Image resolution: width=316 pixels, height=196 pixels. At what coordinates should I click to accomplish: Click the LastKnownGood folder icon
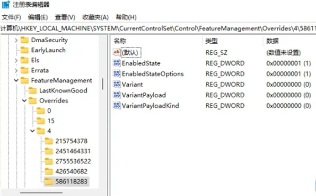click(32, 90)
